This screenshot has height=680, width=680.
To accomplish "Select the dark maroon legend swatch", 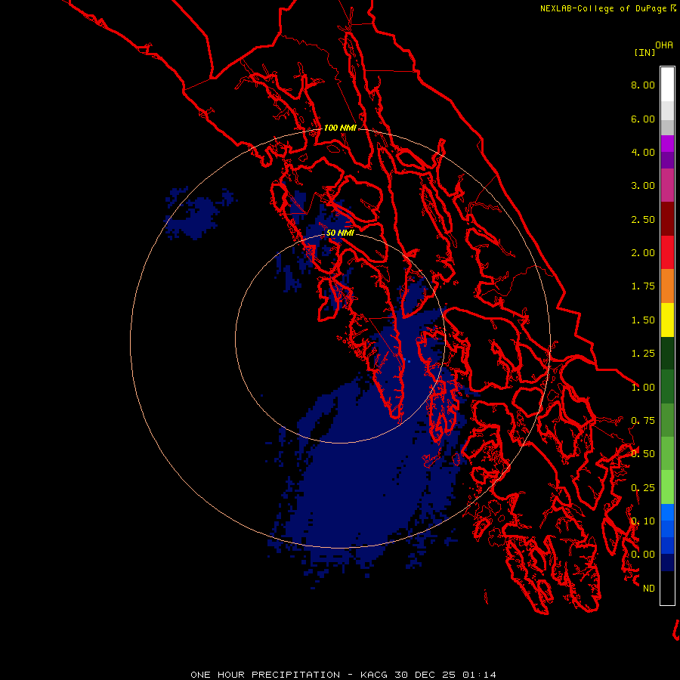I will (667, 219).
